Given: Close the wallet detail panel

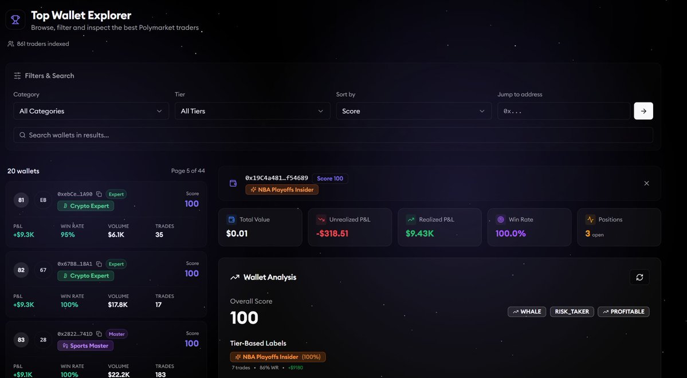Looking at the screenshot, I should coord(647,183).
